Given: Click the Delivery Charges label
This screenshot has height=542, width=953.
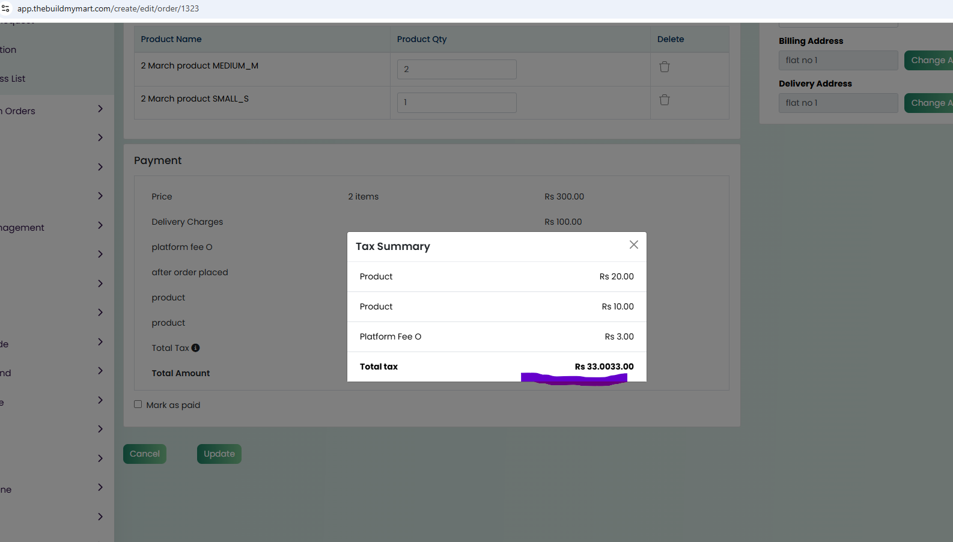Looking at the screenshot, I should [x=187, y=222].
